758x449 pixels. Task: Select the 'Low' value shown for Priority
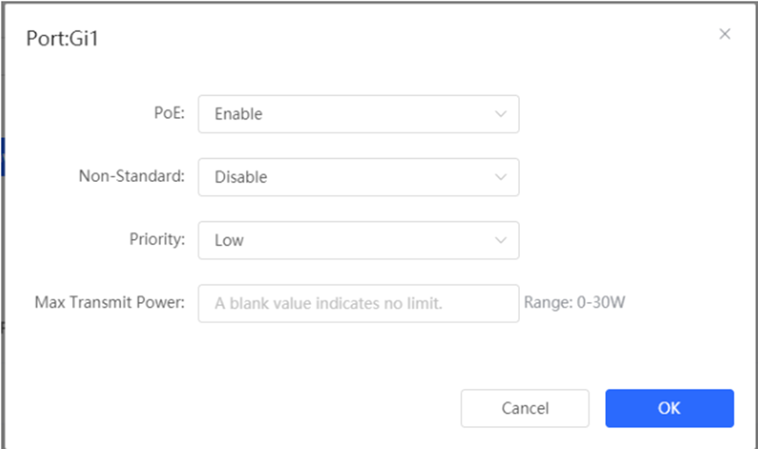(229, 240)
